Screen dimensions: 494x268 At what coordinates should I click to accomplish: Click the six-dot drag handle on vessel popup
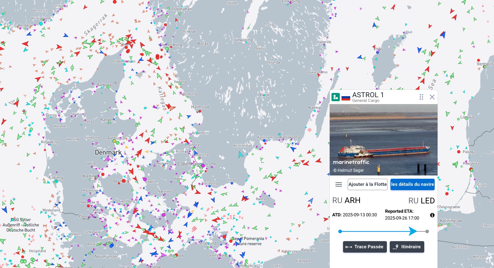pyautogui.click(x=421, y=97)
